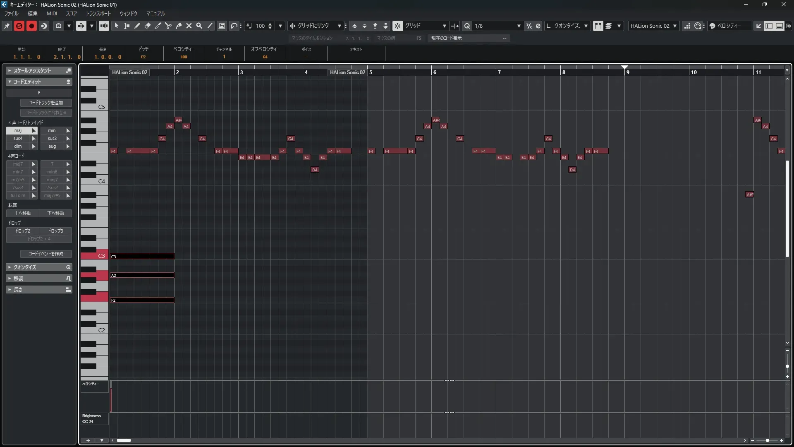Open the トランスポート menu

coord(98,13)
